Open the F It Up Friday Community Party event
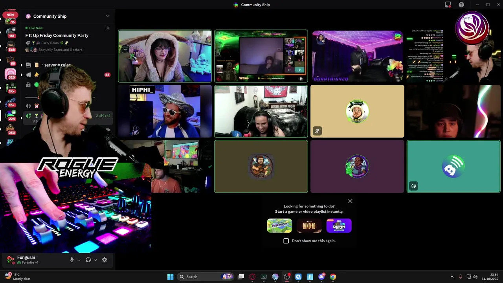This screenshot has height=283, width=503. [57, 35]
